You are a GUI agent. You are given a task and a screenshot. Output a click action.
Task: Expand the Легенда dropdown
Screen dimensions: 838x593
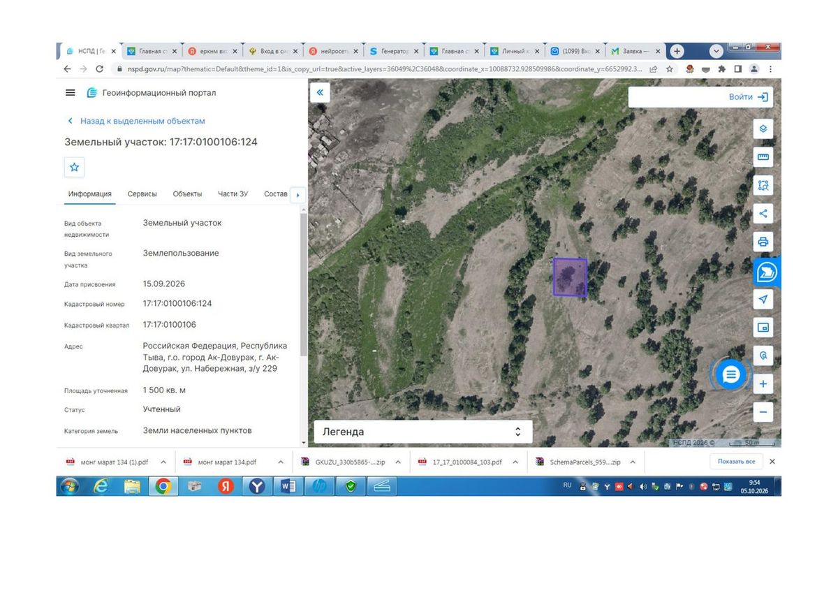423,432
